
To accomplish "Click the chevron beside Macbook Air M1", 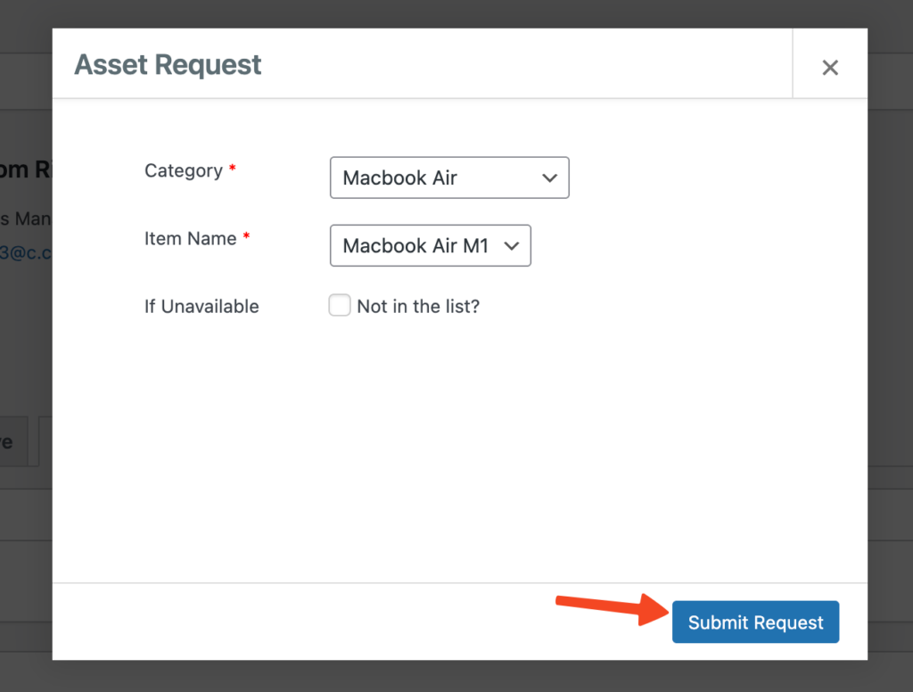I will pos(511,245).
